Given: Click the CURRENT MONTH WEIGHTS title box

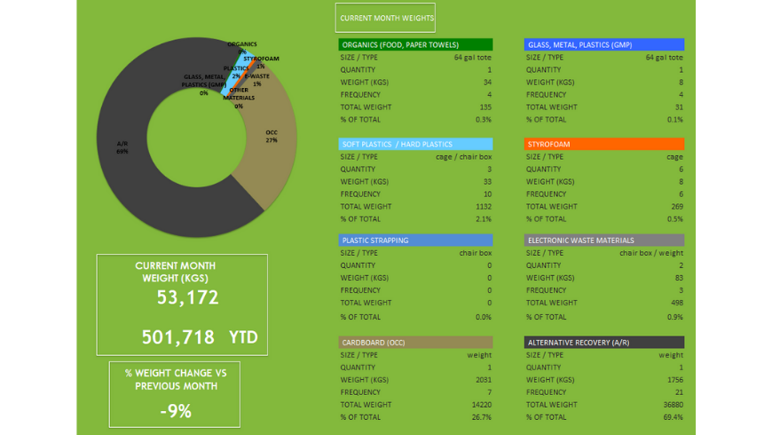Looking at the screenshot, I should tap(386, 18).
